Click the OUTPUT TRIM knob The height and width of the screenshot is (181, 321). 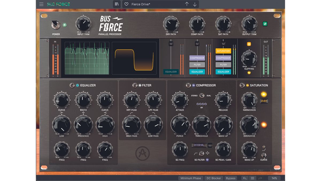249,24
